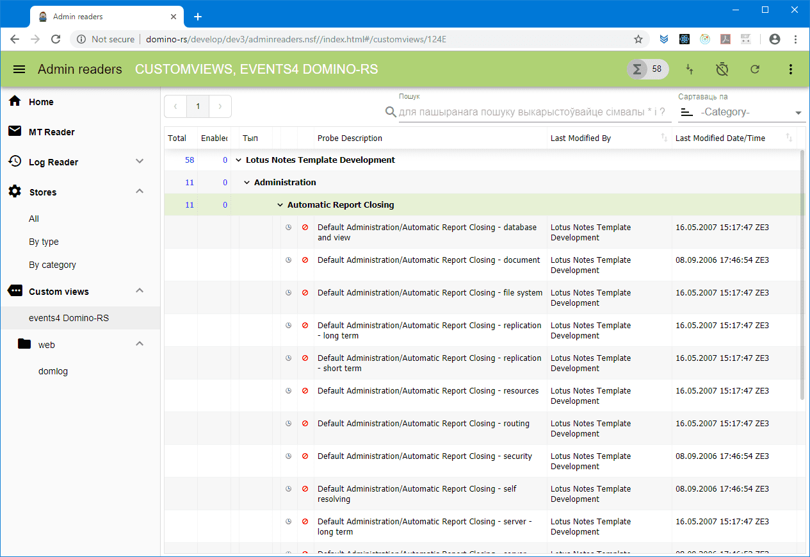810x557 pixels.
Task: Open the -Category- sort dropdown
Action: [741, 112]
